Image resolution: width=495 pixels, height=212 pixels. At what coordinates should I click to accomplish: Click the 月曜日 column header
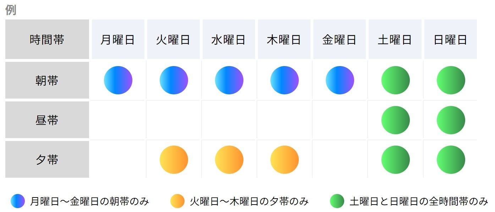click(118, 39)
